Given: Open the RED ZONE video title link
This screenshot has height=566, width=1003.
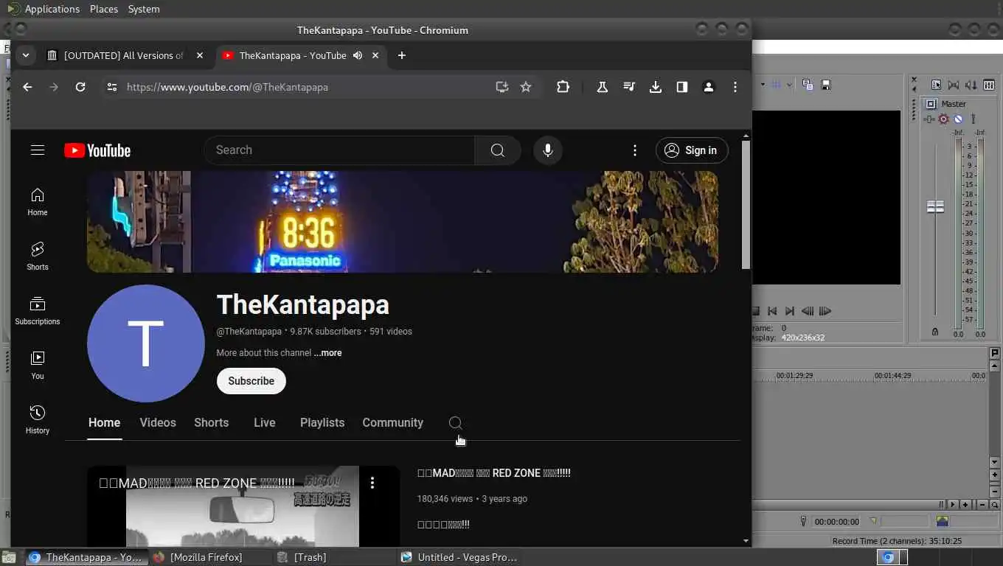Looking at the screenshot, I should tap(494, 473).
